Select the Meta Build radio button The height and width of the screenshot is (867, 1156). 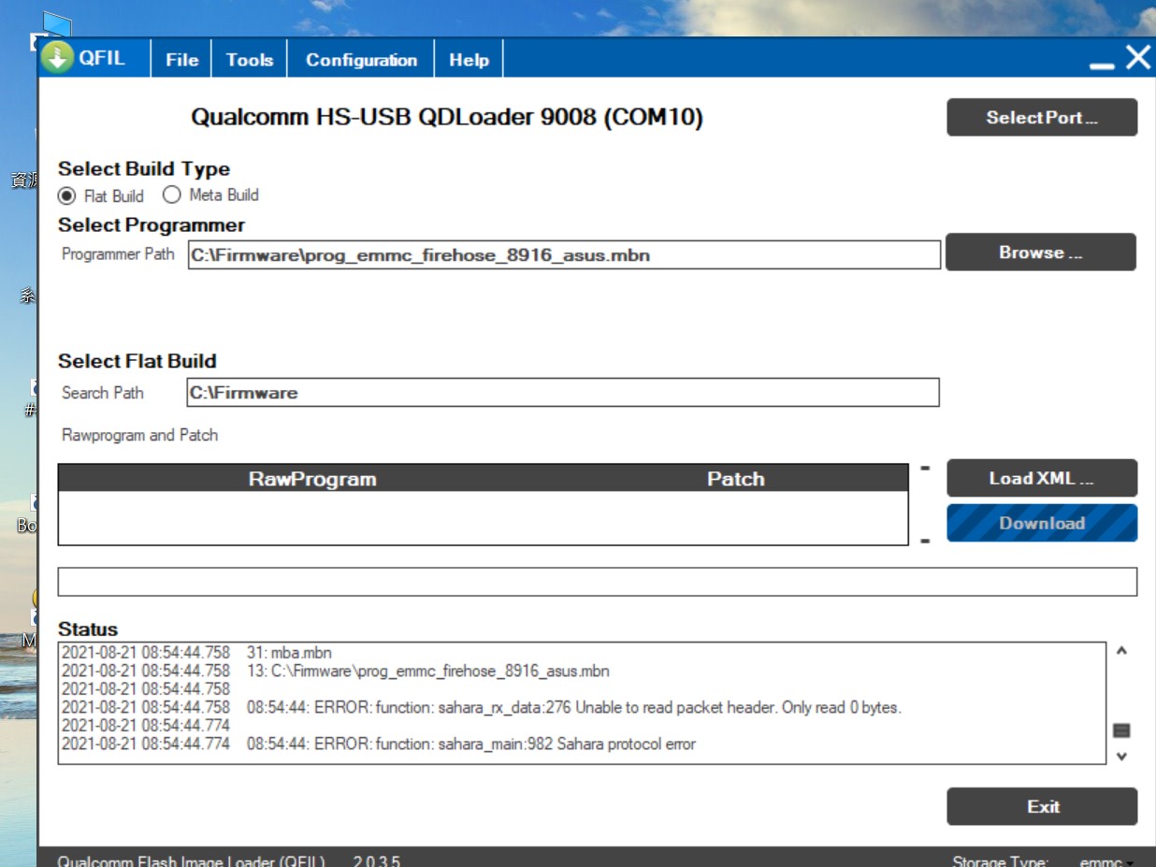click(171, 195)
